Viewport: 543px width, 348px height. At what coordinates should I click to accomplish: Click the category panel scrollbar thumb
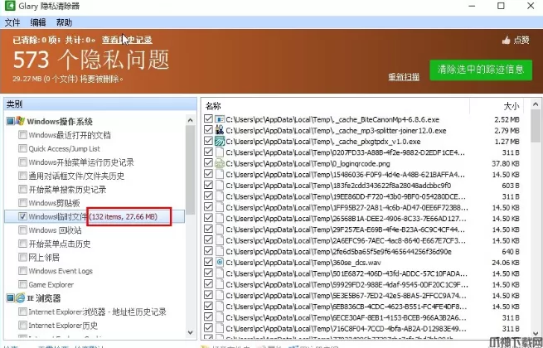(x=190, y=170)
